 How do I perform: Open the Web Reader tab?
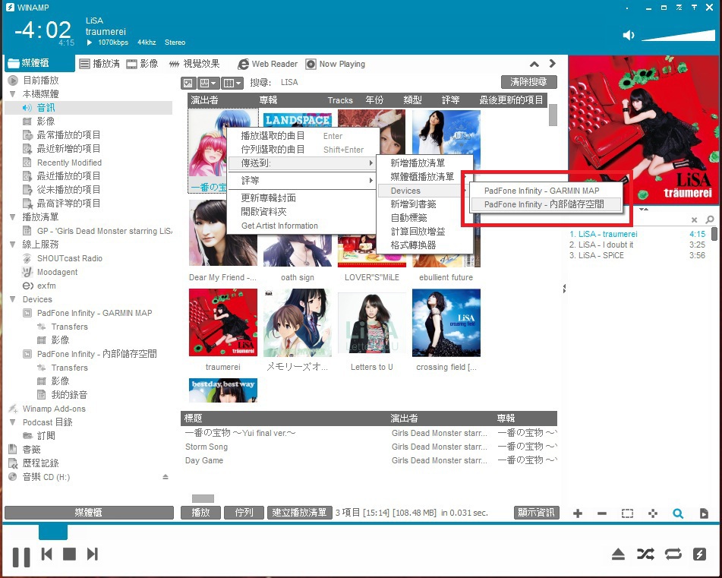(268, 64)
